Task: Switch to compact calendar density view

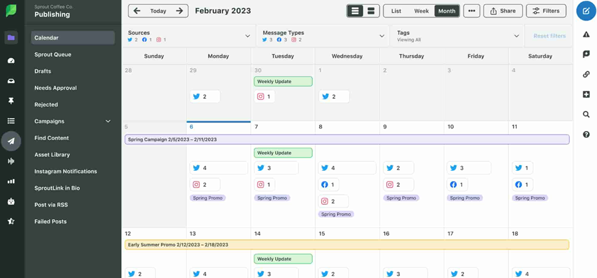Action: 355,11
